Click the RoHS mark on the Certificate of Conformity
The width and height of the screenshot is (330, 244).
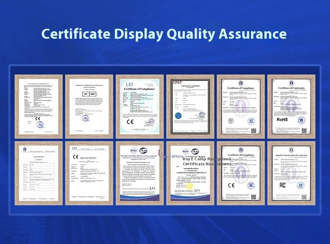point(282,120)
